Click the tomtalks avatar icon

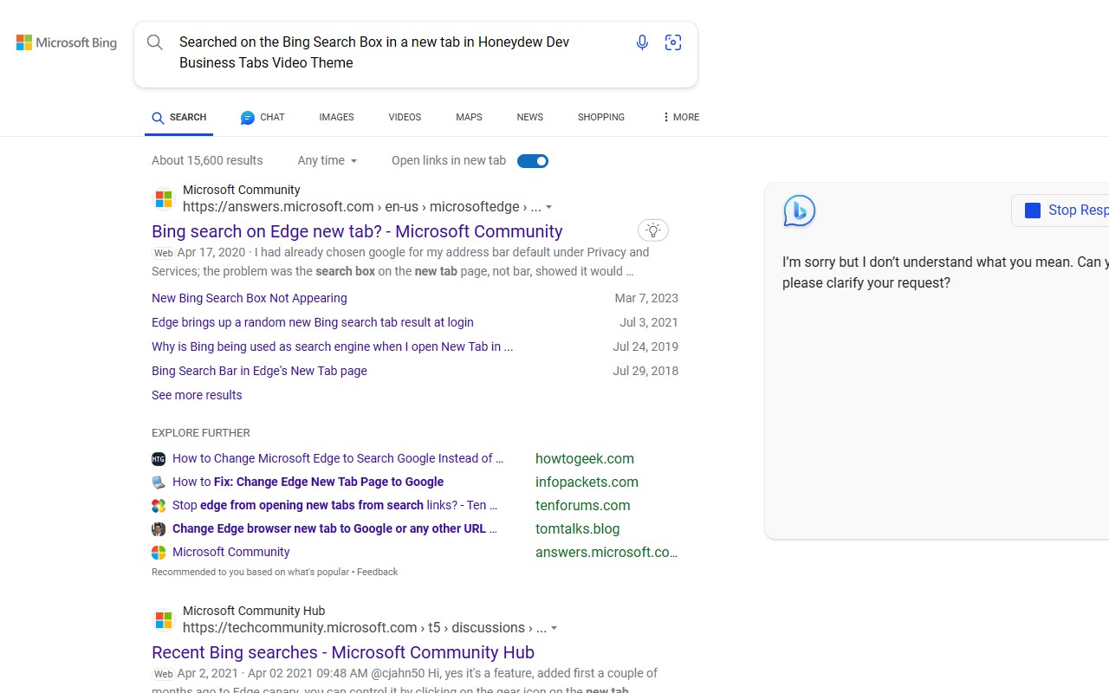click(159, 529)
